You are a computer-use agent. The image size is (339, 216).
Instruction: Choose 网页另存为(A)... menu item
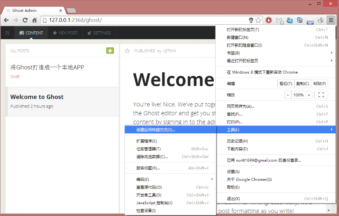pyautogui.click(x=276, y=106)
